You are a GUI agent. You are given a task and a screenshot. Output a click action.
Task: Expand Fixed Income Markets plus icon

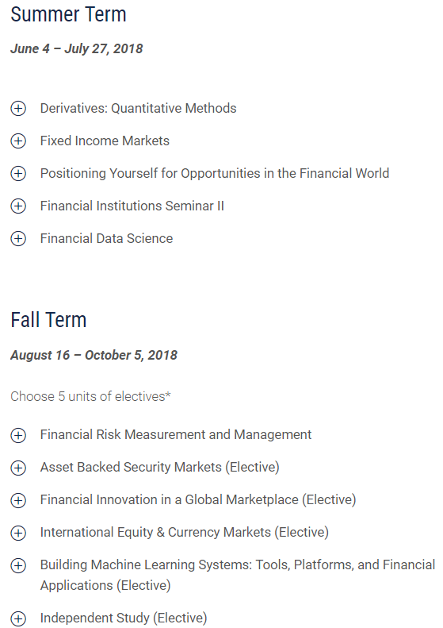coord(18,141)
